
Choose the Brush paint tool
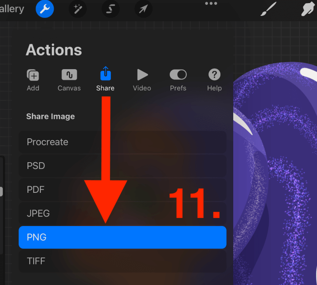click(x=268, y=9)
